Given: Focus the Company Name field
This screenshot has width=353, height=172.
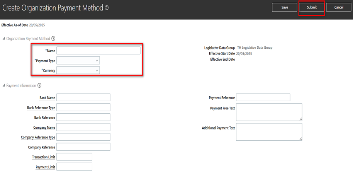Looking at the screenshot, I should [83, 127].
